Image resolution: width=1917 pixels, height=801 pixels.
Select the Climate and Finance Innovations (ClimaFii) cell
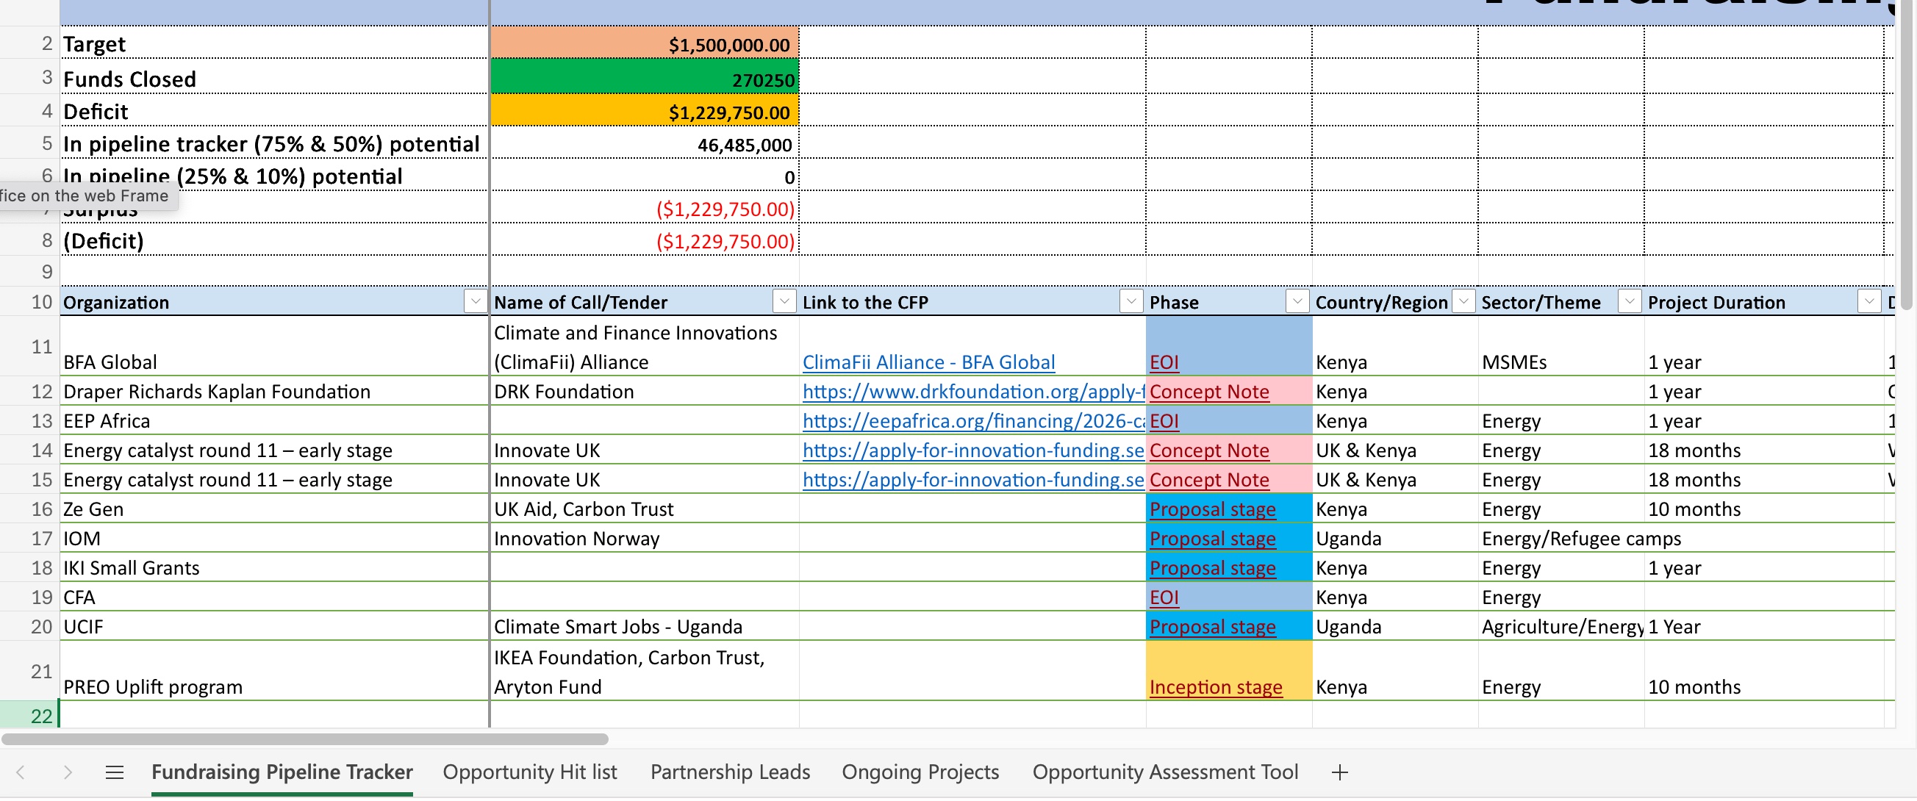click(x=645, y=347)
